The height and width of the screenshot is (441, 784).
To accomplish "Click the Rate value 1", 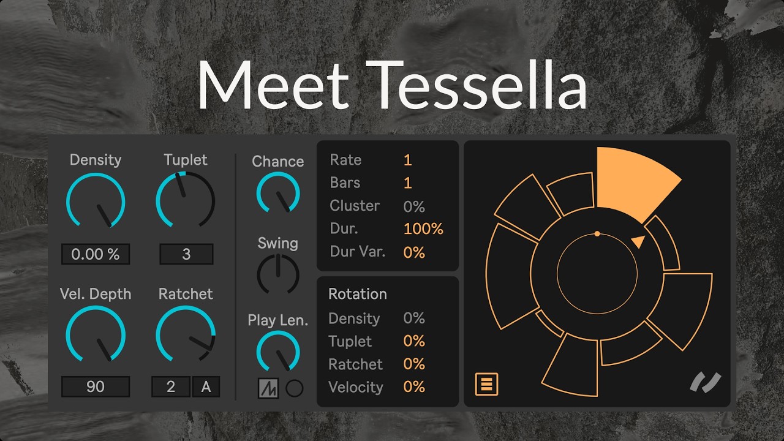I will pyautogui.click(x=408, y=160).
